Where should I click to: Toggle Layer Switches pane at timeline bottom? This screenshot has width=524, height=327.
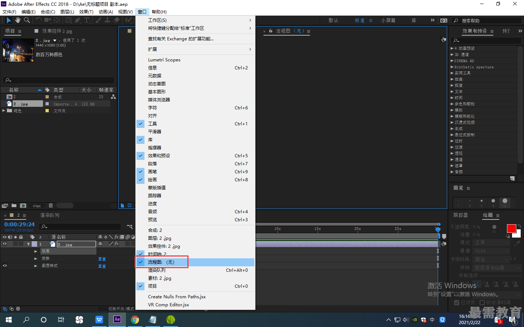tap(5, 309)
